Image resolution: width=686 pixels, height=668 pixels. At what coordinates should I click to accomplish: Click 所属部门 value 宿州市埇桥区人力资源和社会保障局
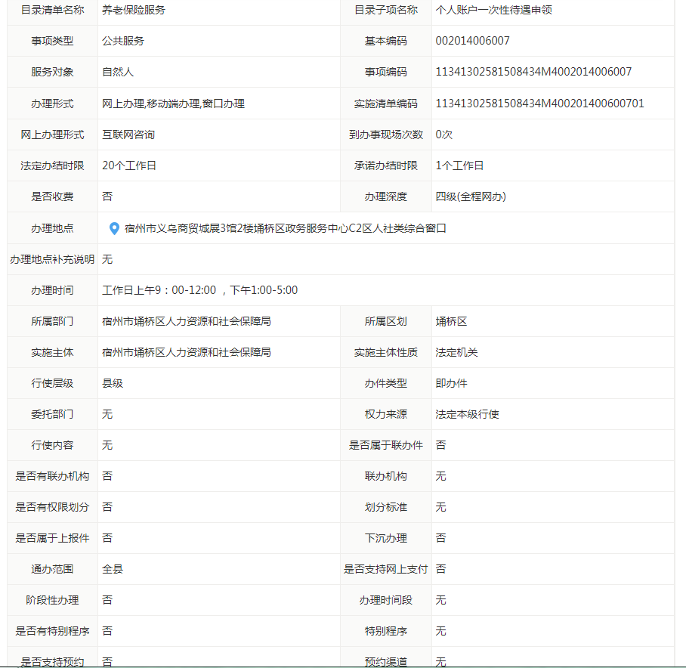tap(186, 321)
